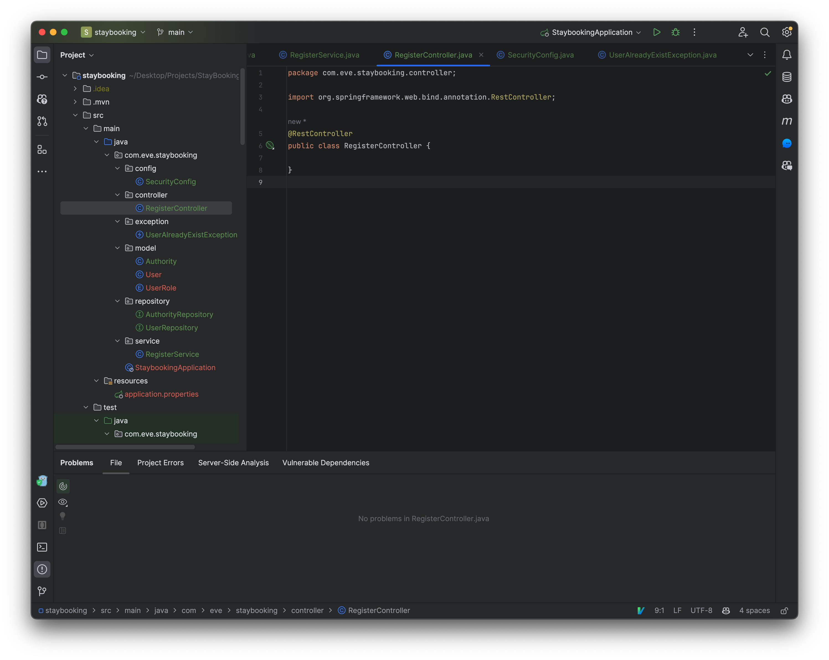Open the Terminal tool window icon
Screen dimensions: 829x660
[42, 547]
